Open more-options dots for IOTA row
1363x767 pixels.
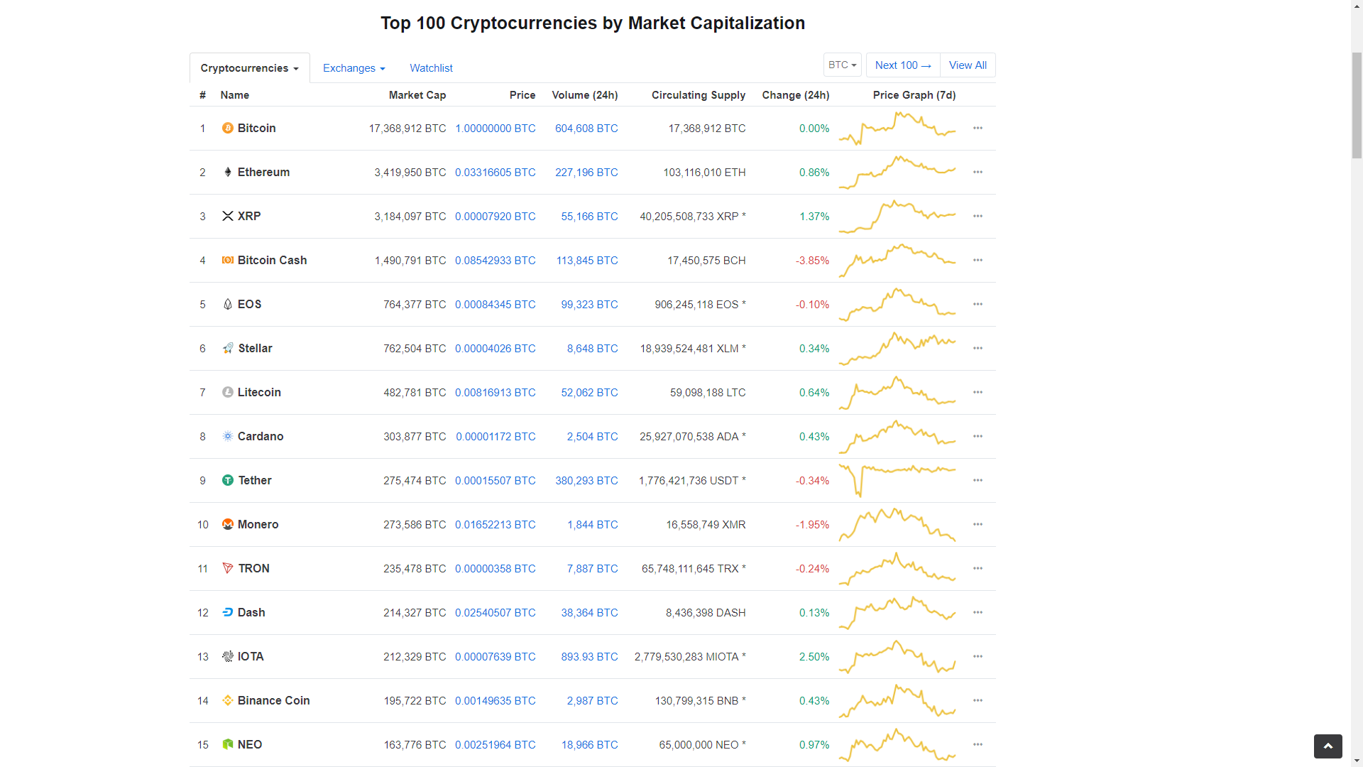point(978,656)
